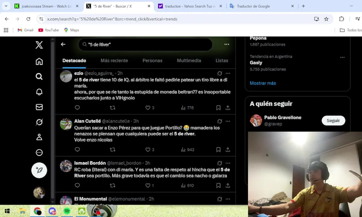
Task: Open Chrome Extensions puzzle icon
Action: click(341, 19)
